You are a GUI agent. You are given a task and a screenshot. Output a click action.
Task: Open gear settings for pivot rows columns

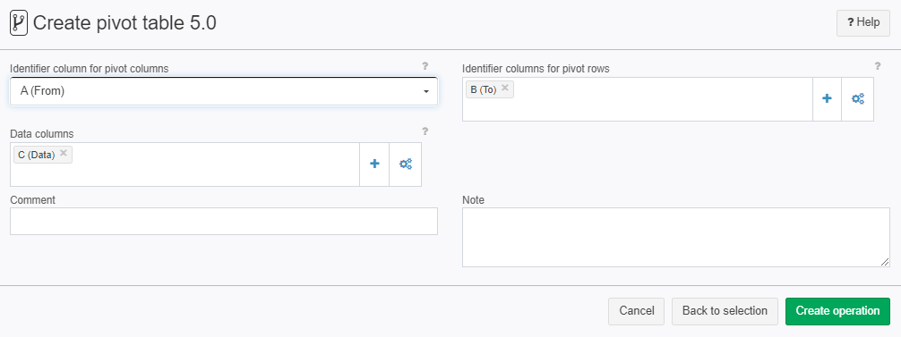[857, 98]
